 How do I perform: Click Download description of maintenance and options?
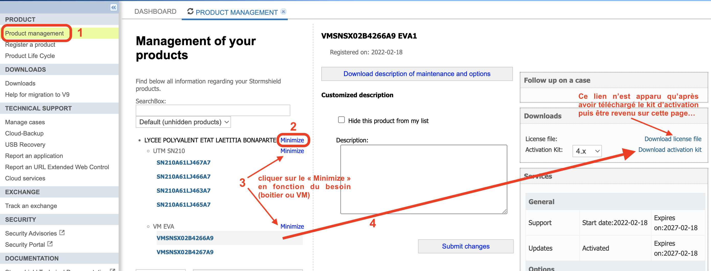[x=417, y=74]
